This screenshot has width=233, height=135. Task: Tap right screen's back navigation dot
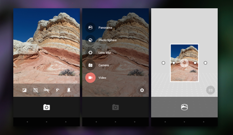tap(165, 122)
